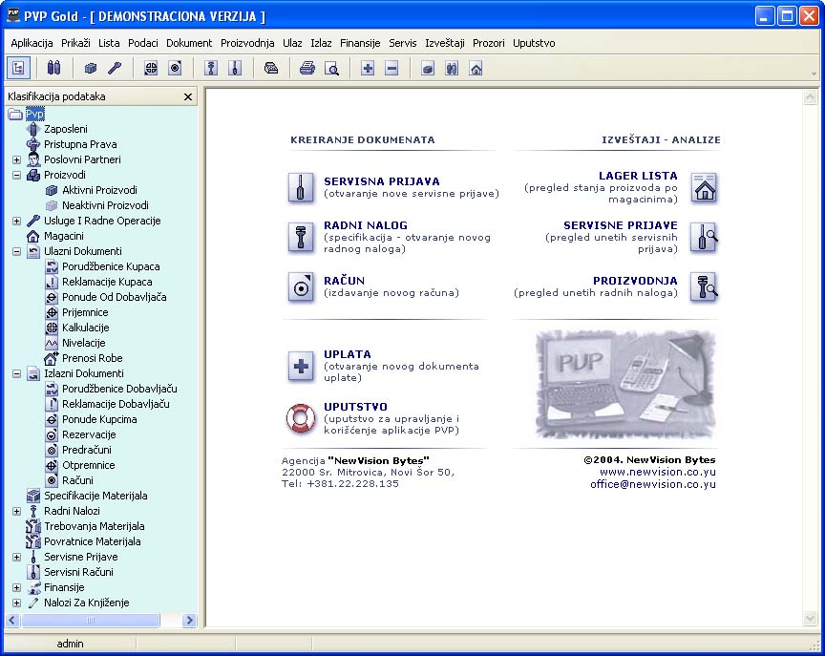Expand the Poslovni Partneri tree node

pos(16,159)
